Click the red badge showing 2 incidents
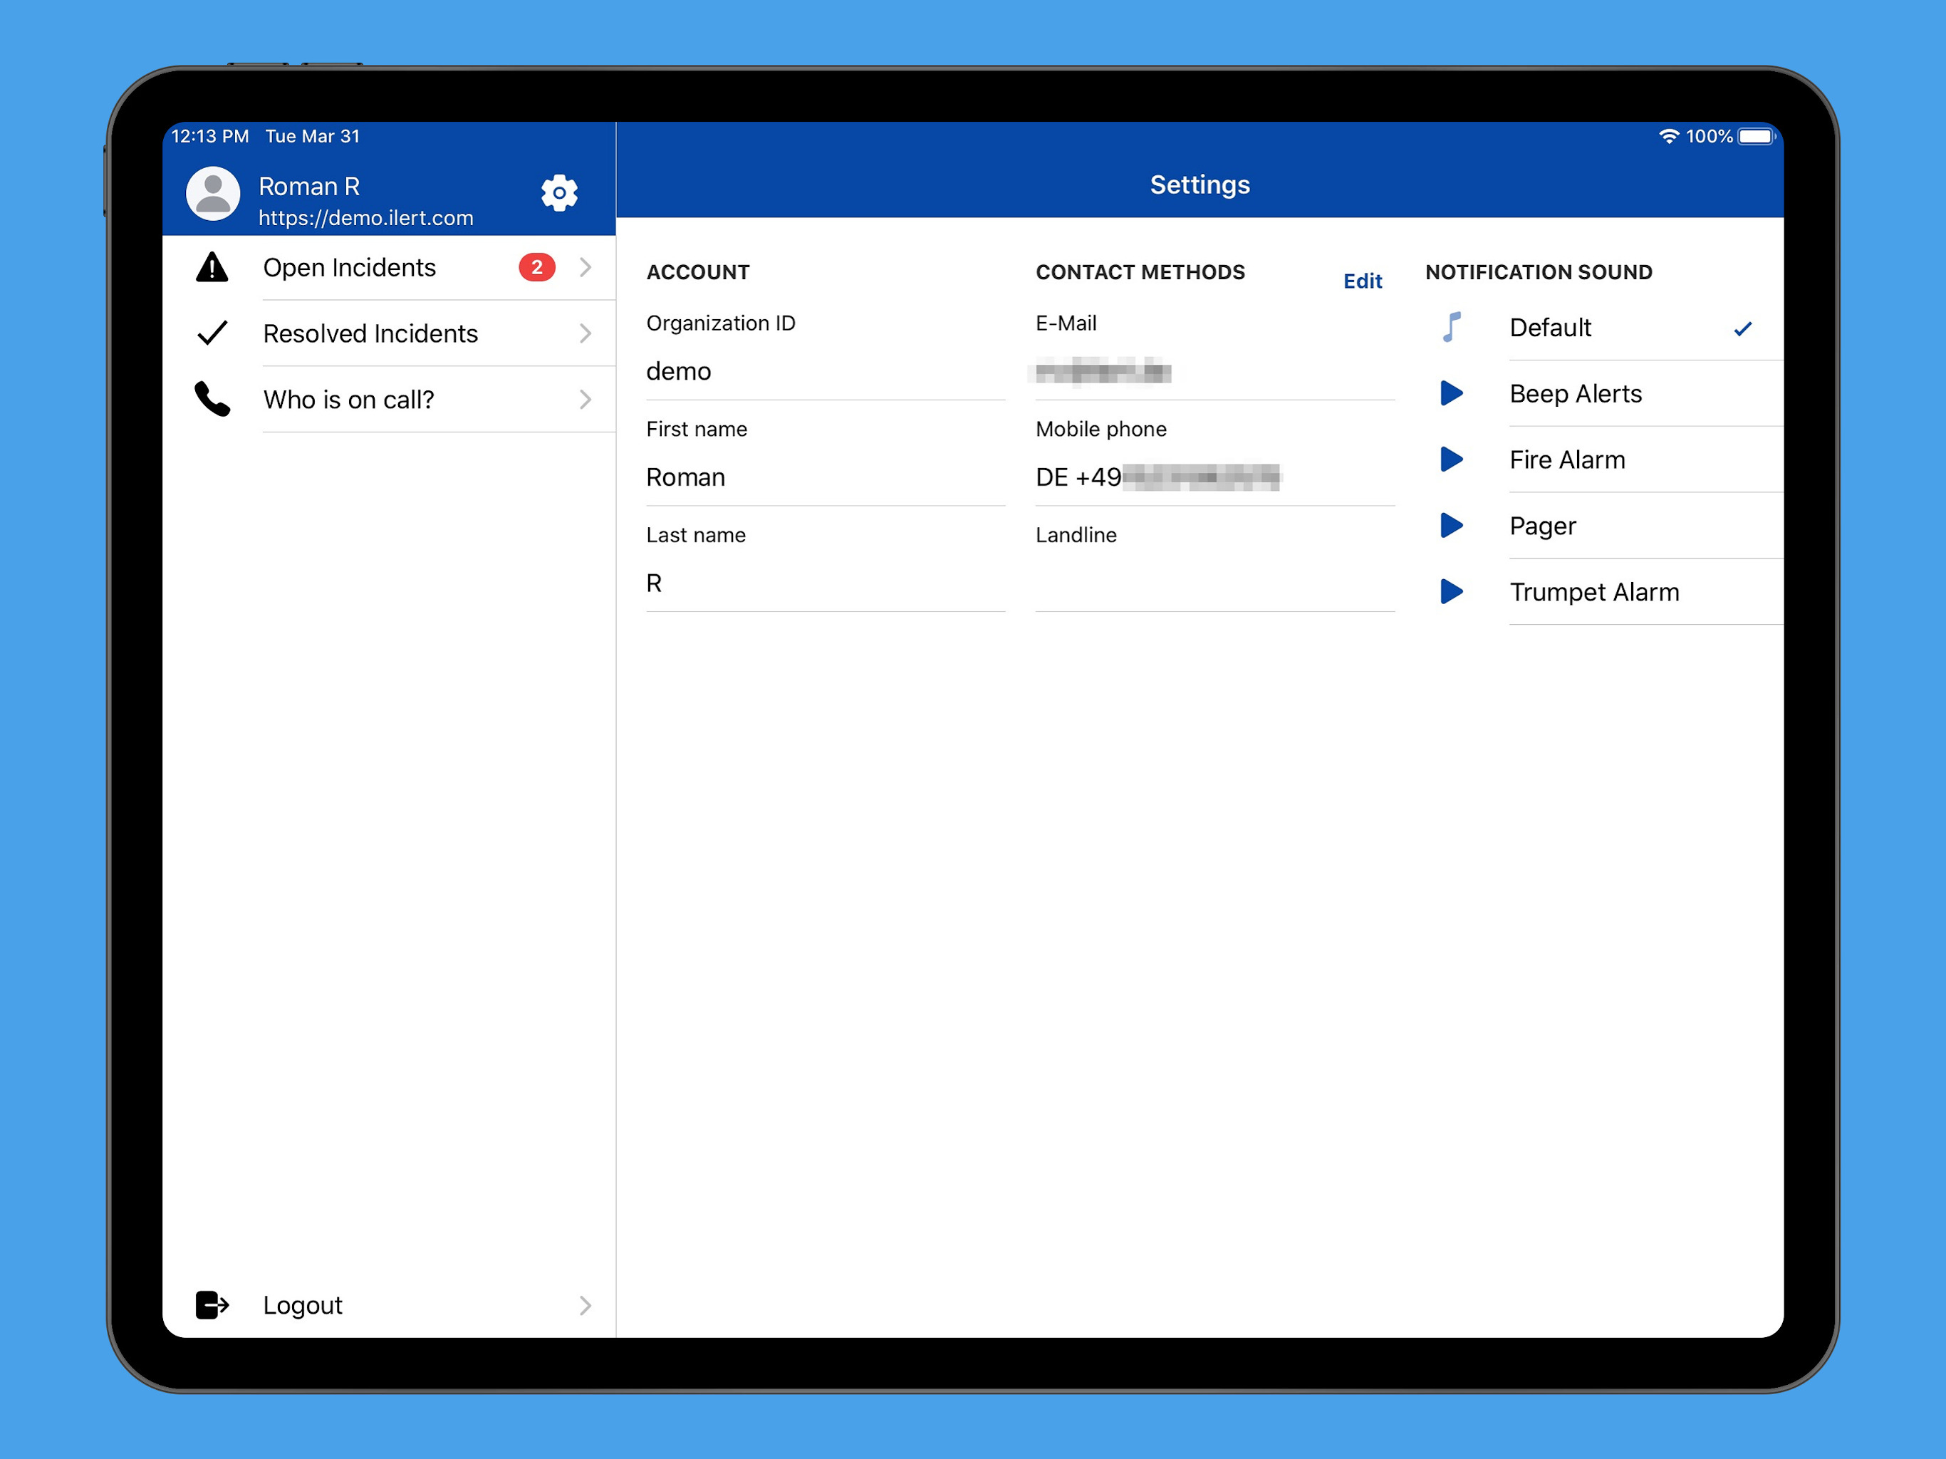 (536, 266)
